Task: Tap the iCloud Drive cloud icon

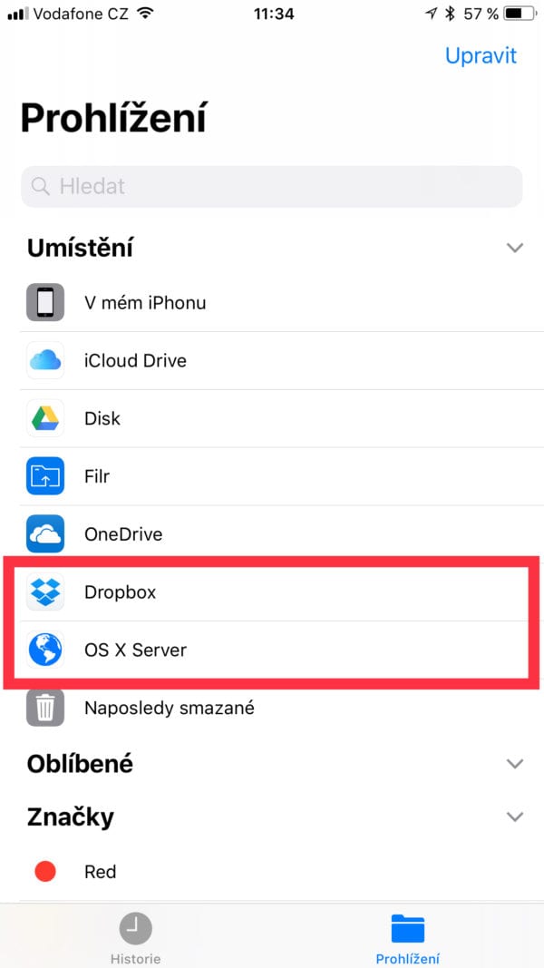Action: (45, 360)
